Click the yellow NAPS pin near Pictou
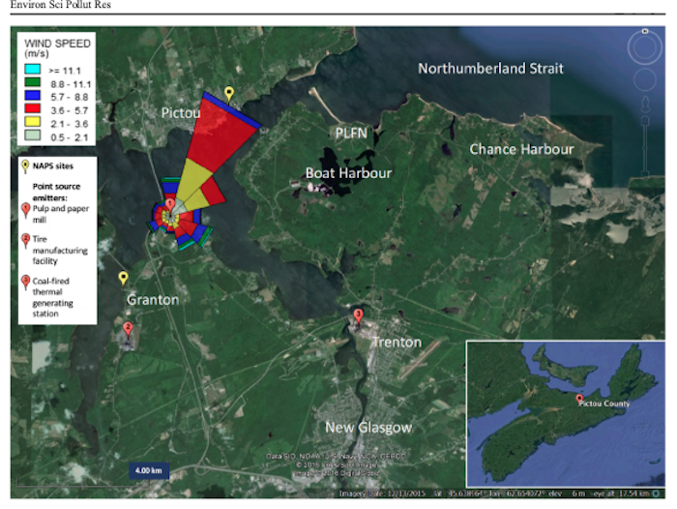The height and width of the screenshot is (509, 677). click(x=228, y=93)
